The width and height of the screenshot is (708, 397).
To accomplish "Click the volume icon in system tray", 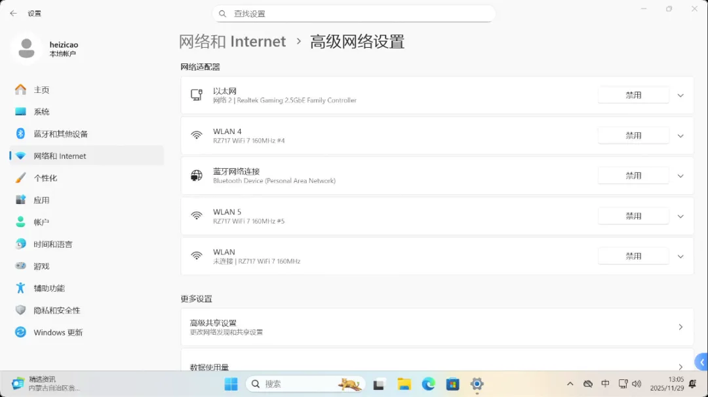I will 636,384.
